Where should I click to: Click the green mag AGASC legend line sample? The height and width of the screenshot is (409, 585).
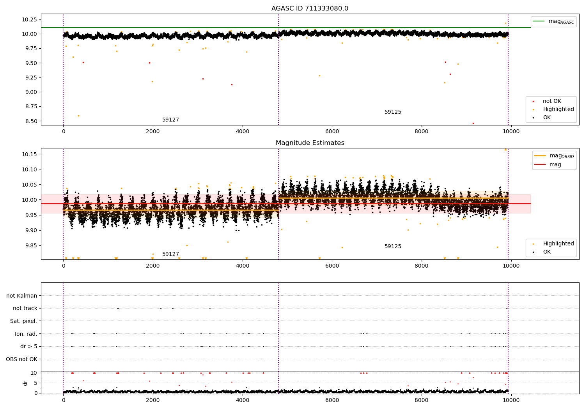[x=539, y=21]
